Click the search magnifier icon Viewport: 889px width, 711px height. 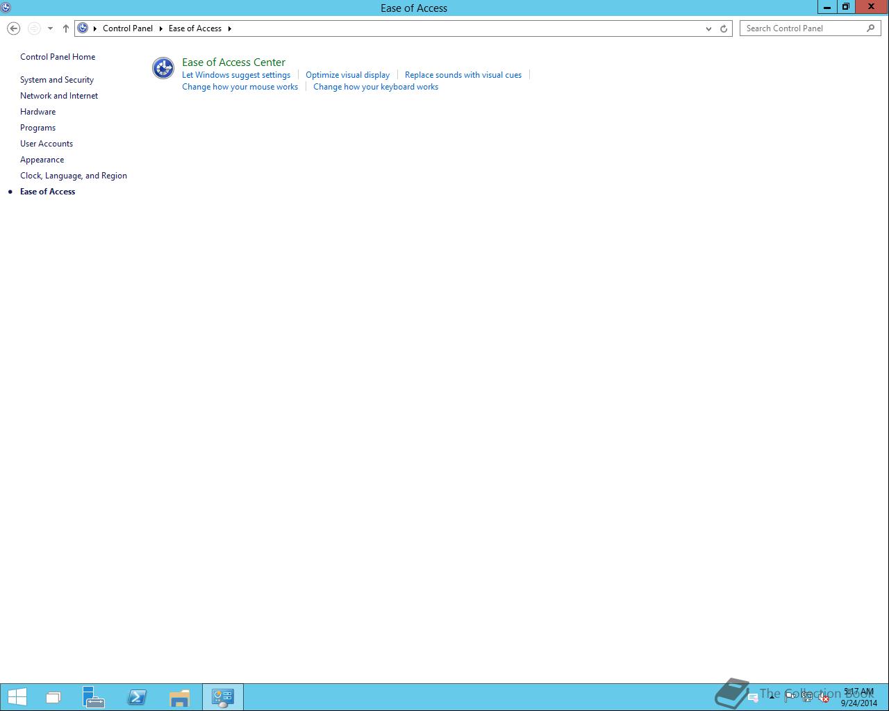tap(871, 28)
